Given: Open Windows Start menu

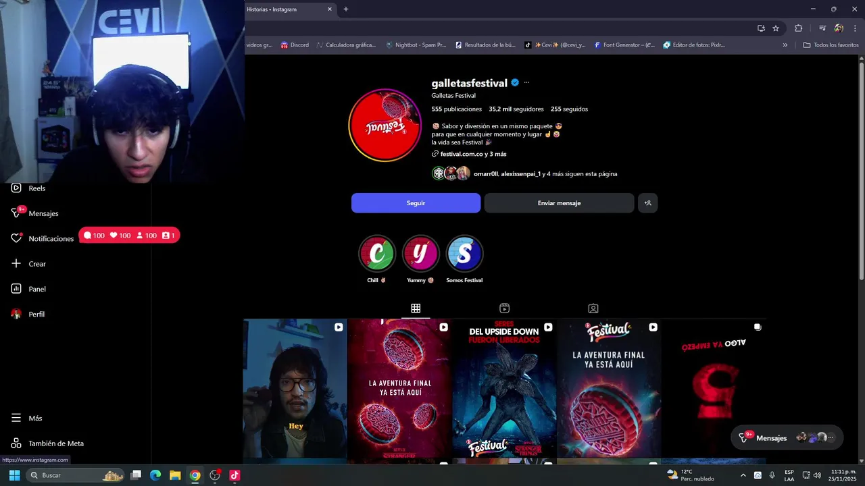Looking at the screenshot, I should pyautogui.click(x=14, y=475).
